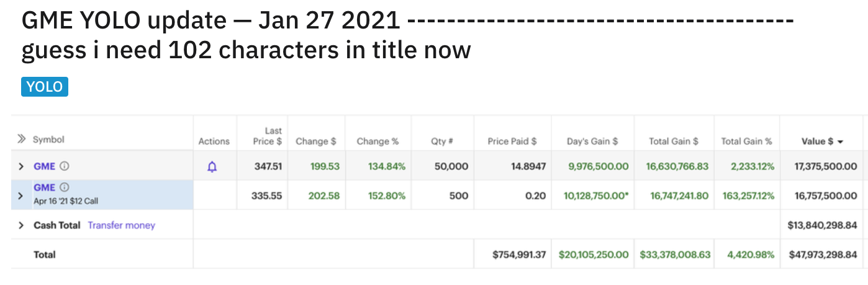This screenshot has width=868, height=285.
Task: Sort by Change % column header
Action: 377,141
